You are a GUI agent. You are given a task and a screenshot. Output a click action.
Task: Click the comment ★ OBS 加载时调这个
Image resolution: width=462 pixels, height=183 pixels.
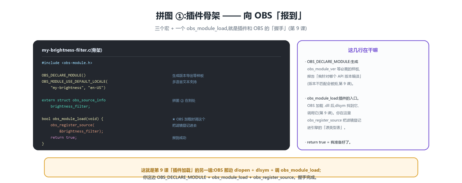pyautogui.click(x=189, y=119)
